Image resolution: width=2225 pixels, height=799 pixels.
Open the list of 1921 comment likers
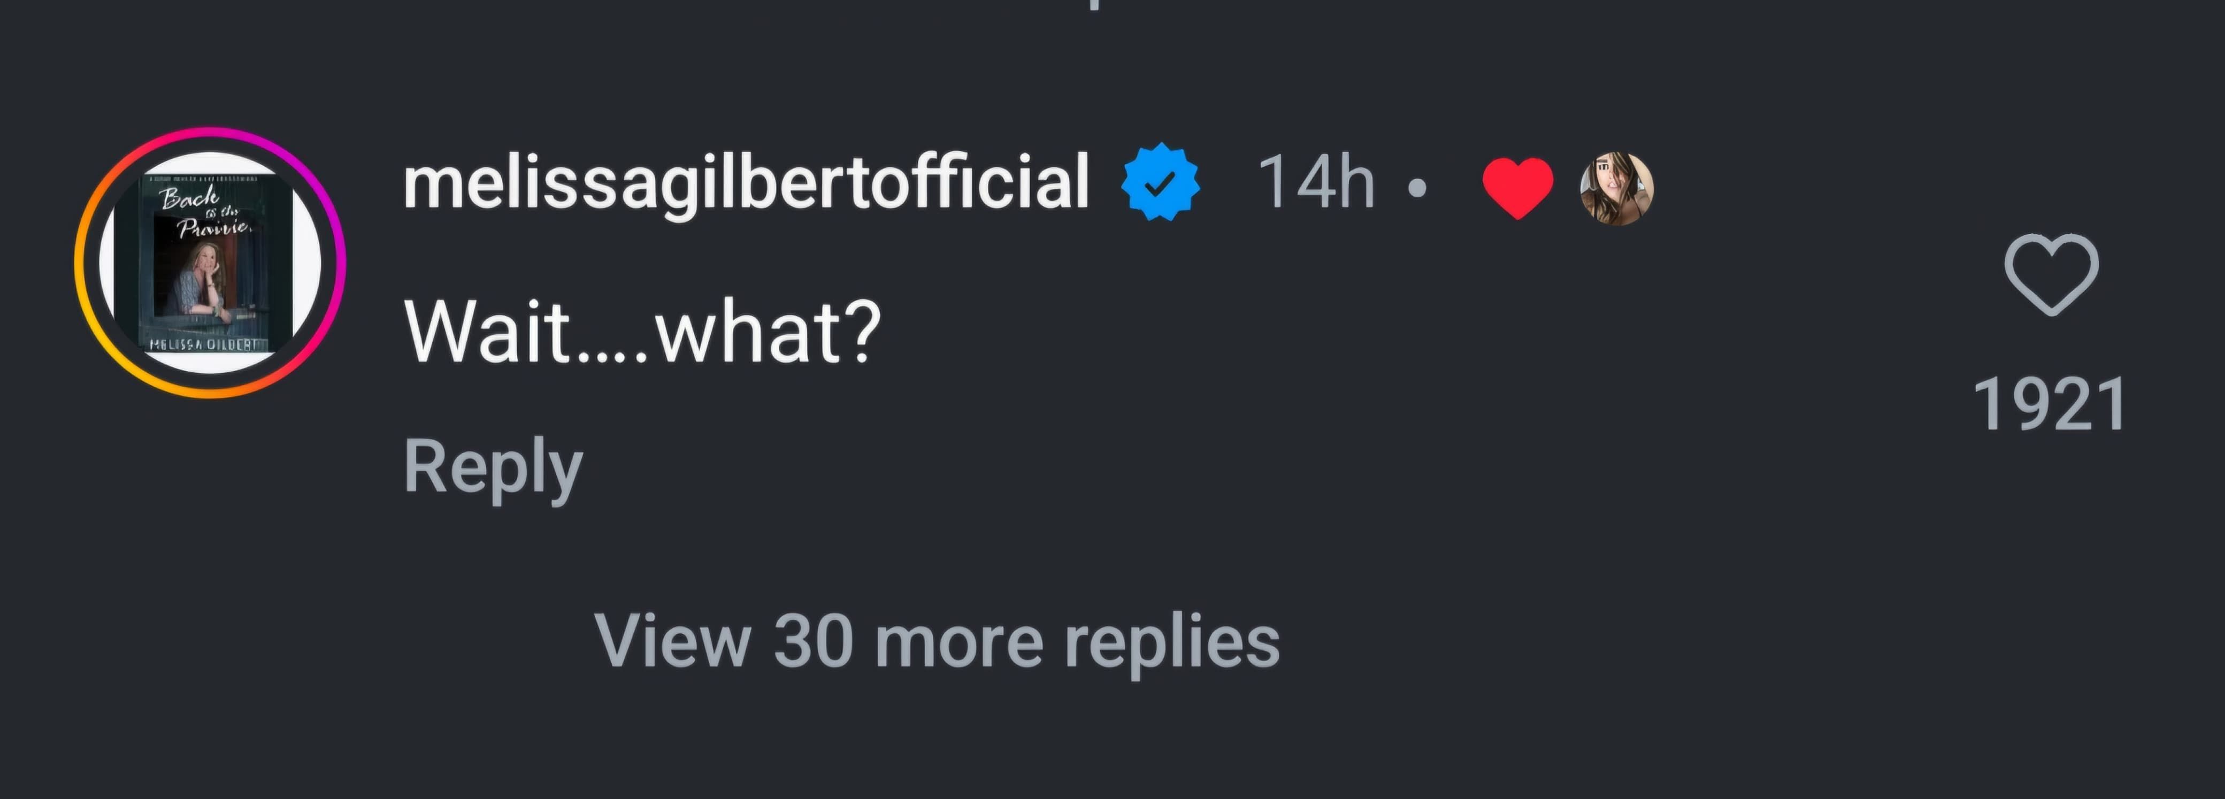point(2050,404)
